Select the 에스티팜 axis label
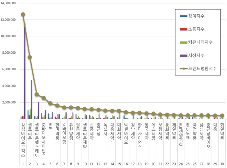This screenshot has height=168, width=227. (153, 131)
